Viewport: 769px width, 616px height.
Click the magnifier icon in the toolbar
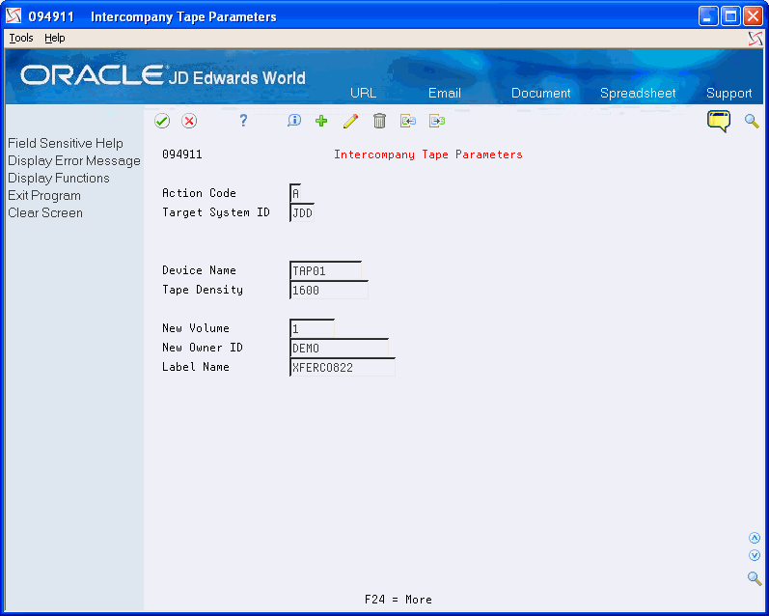[x=752, y=121]
